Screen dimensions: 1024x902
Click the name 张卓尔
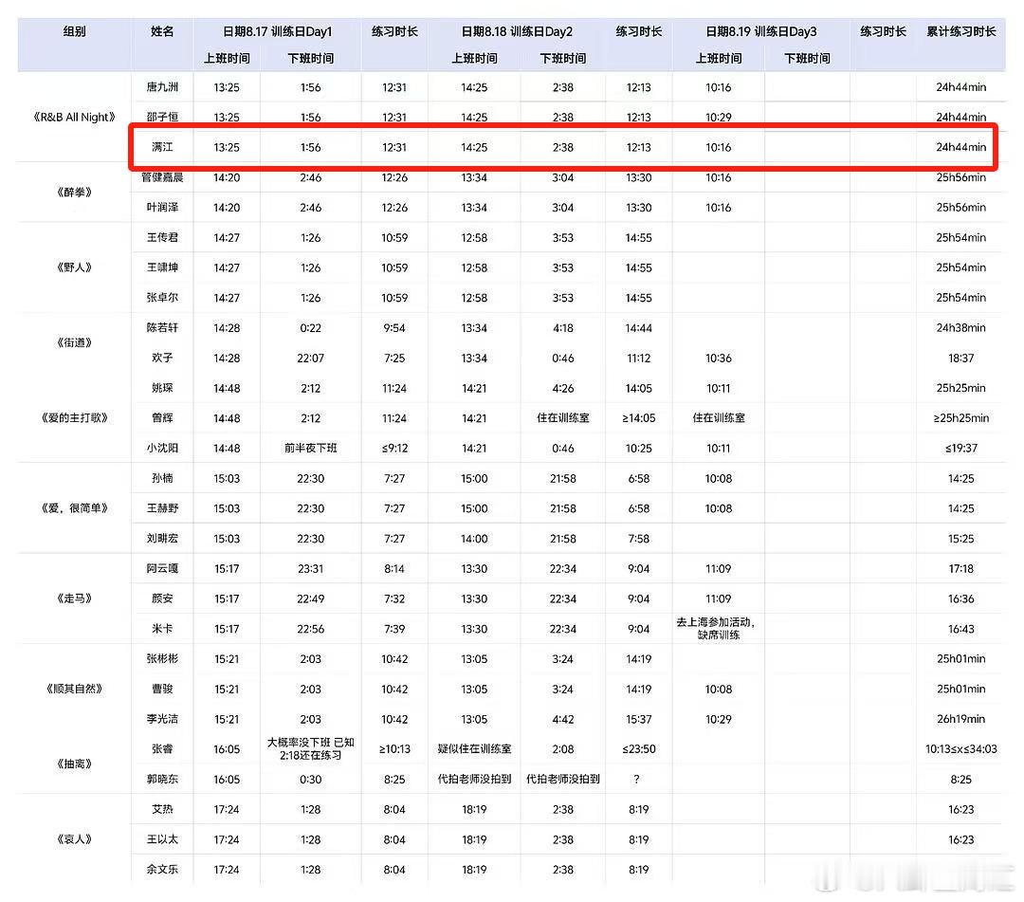click(x=162, y=297)
